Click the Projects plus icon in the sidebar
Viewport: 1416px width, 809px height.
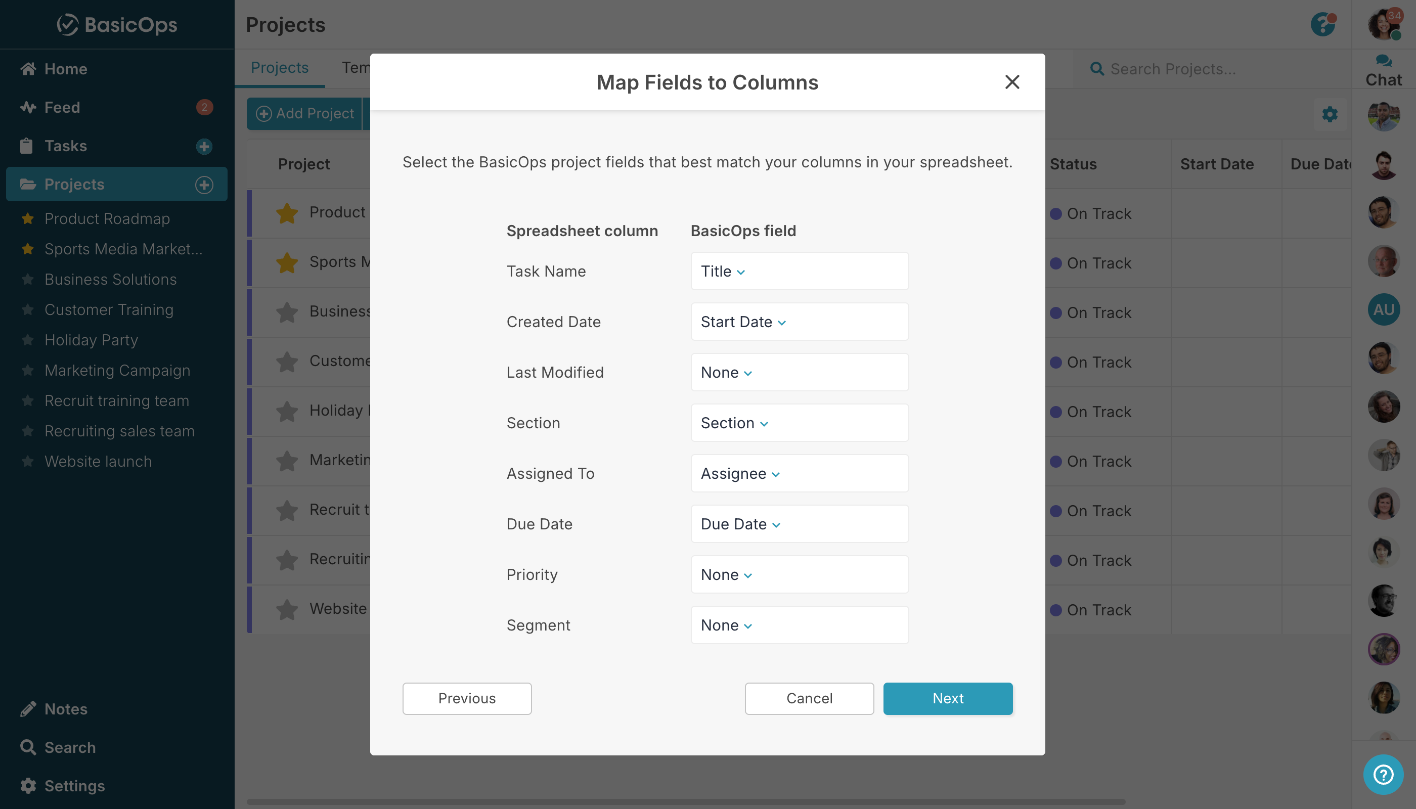204,185
